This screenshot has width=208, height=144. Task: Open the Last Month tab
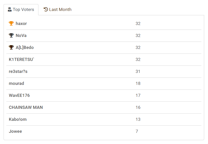pyautogui.click(x=58, y=10)
